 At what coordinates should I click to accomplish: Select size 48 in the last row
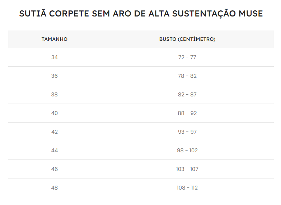(x=55, y=188)
